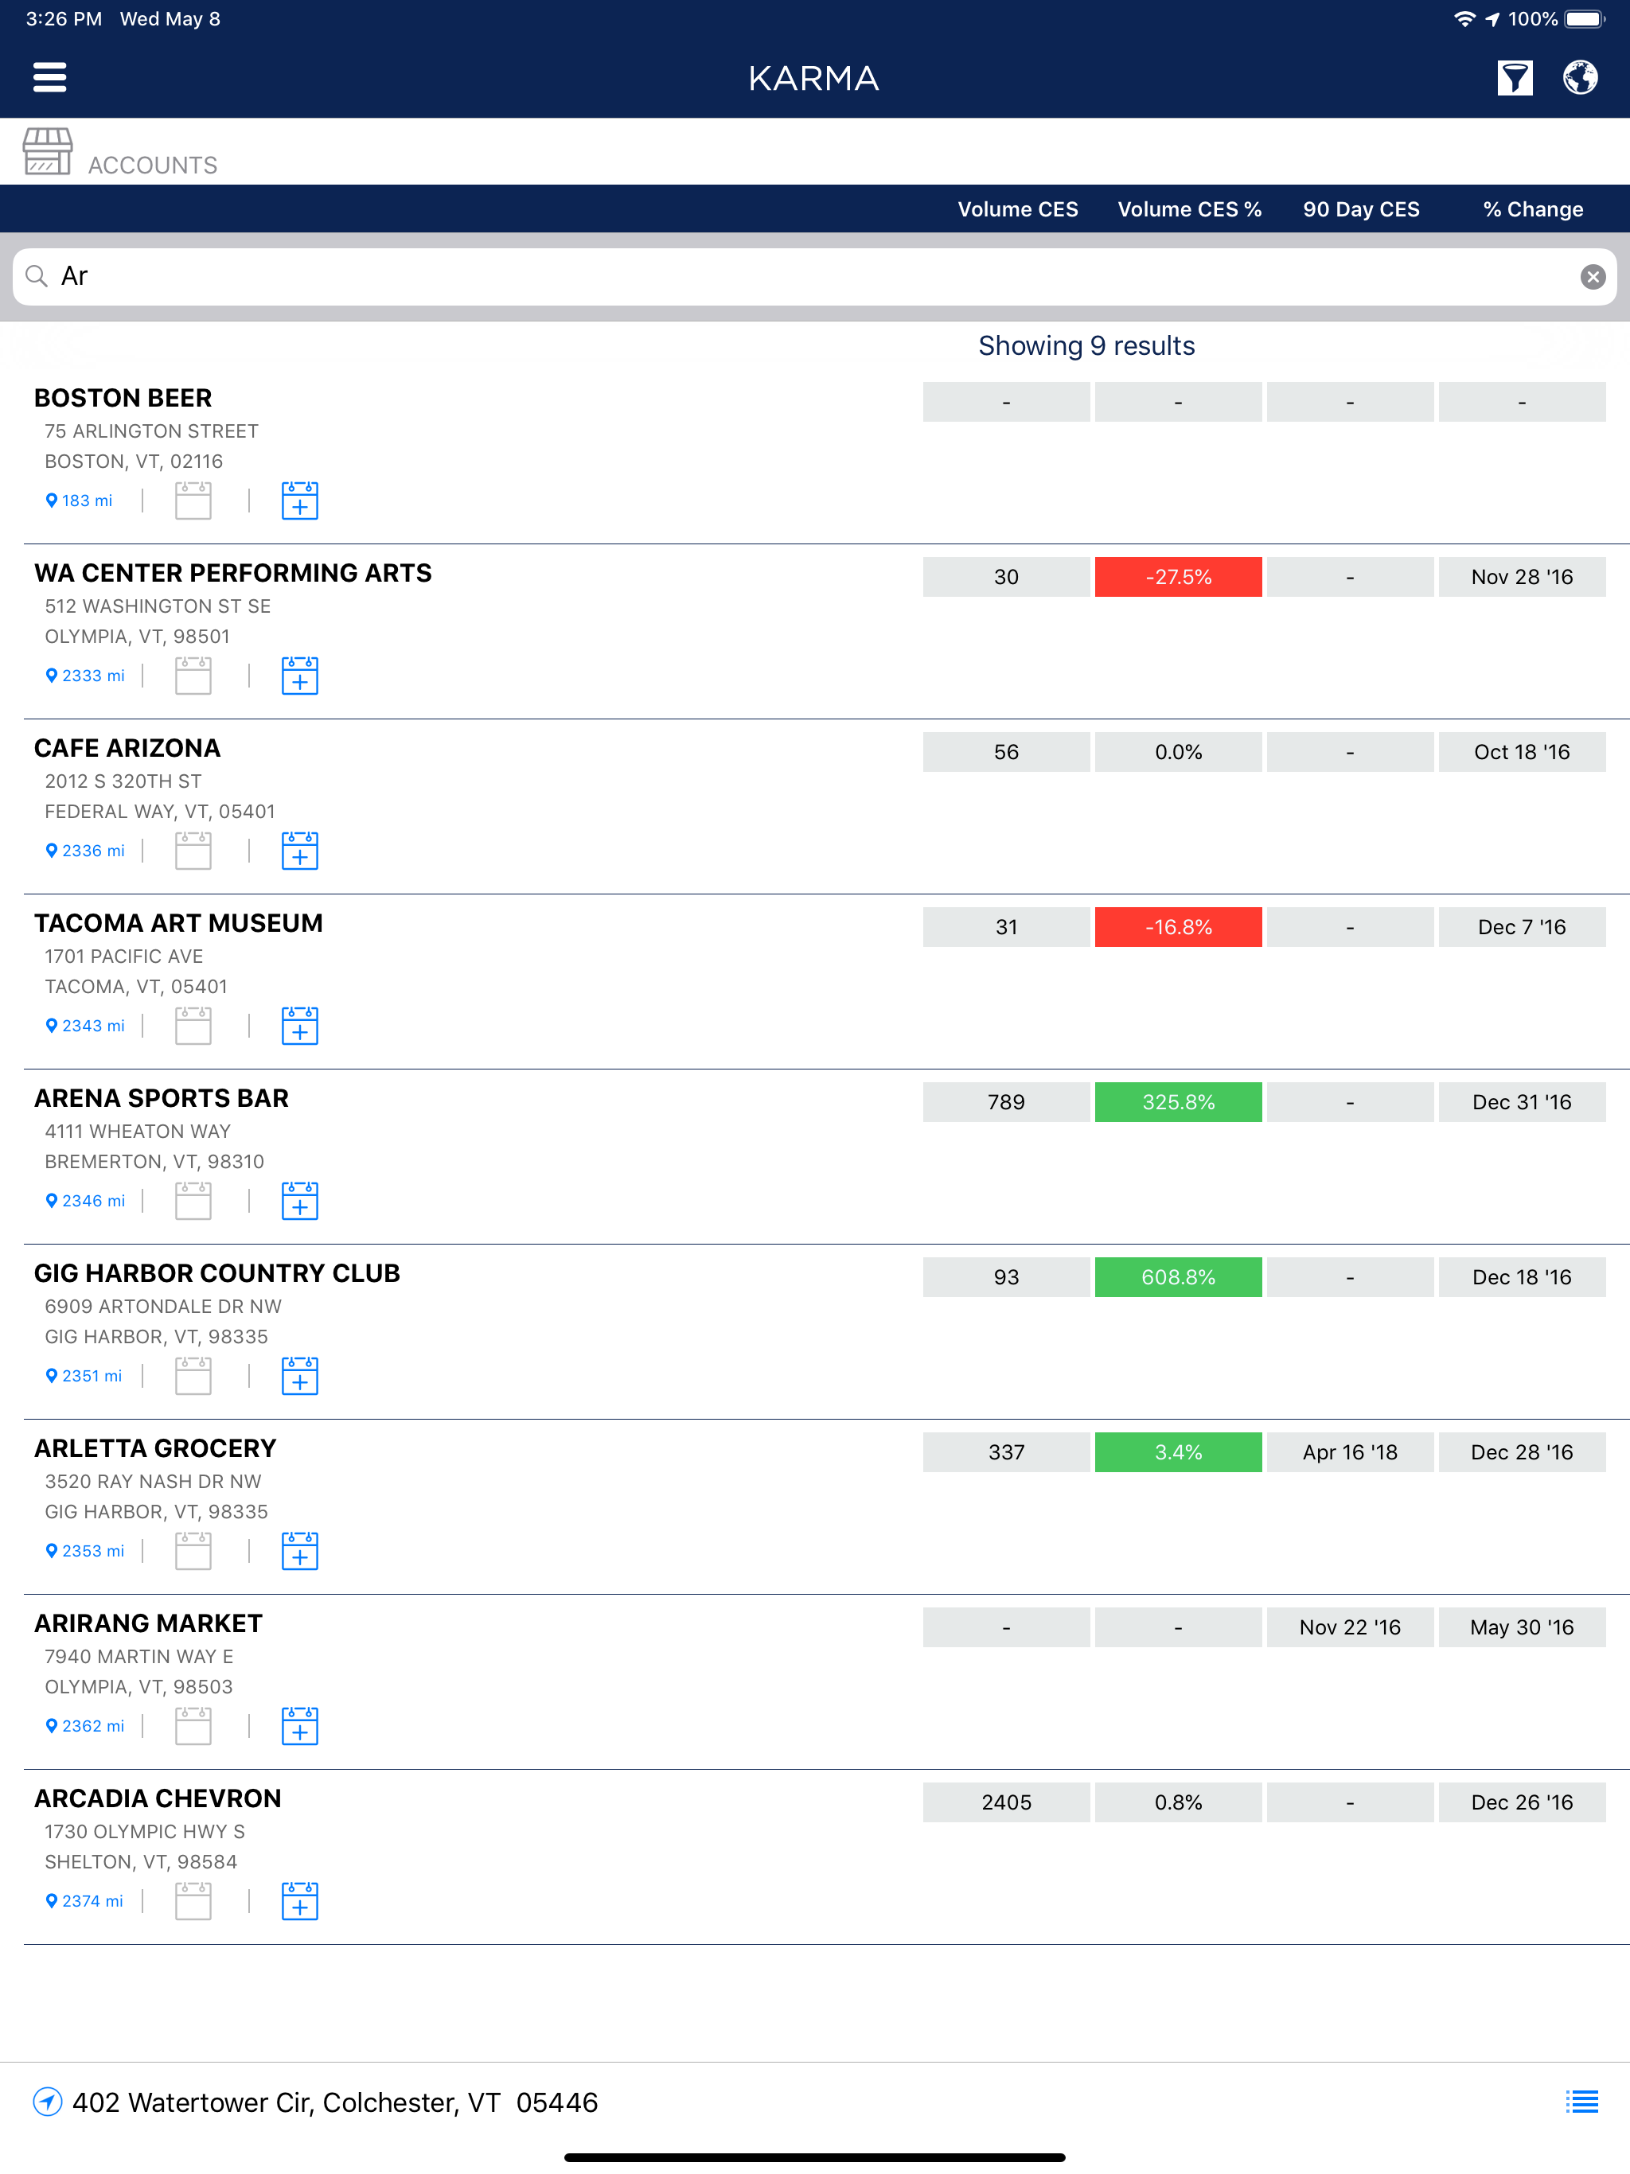Clear the search field text

(x=1593, y=277)
